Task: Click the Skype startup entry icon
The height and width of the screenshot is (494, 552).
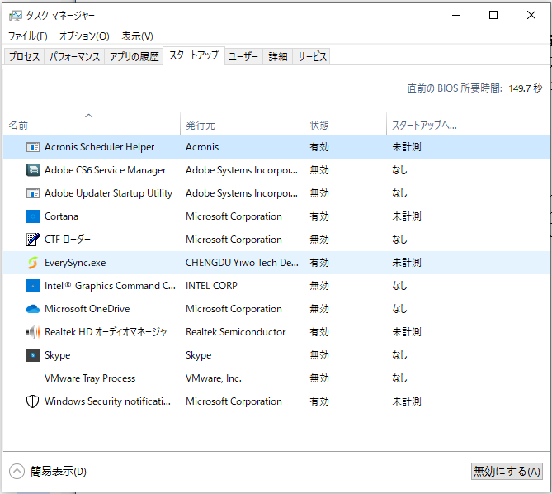Action: pyautogui.click(x=33, y=355)
